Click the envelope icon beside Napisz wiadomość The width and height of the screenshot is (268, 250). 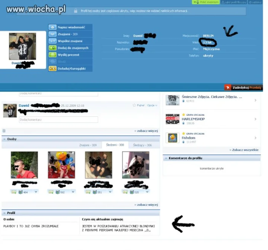click(52, 27)
